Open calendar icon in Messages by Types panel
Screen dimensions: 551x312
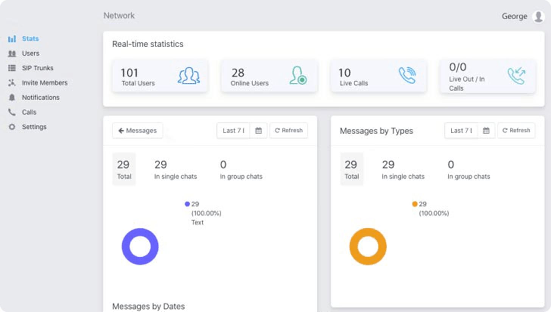coord(486,130)
